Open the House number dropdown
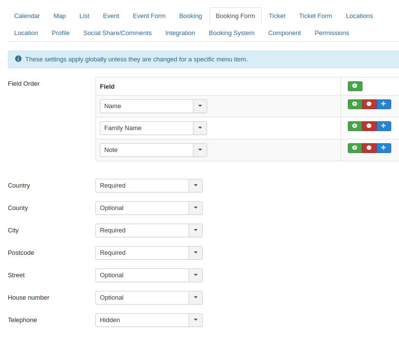 pos(149,298)
